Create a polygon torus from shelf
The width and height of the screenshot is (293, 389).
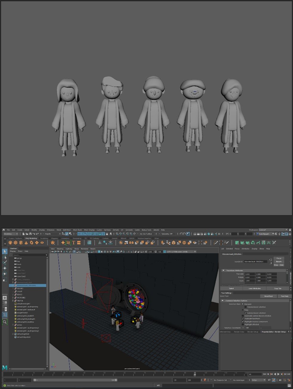(32, 243)
